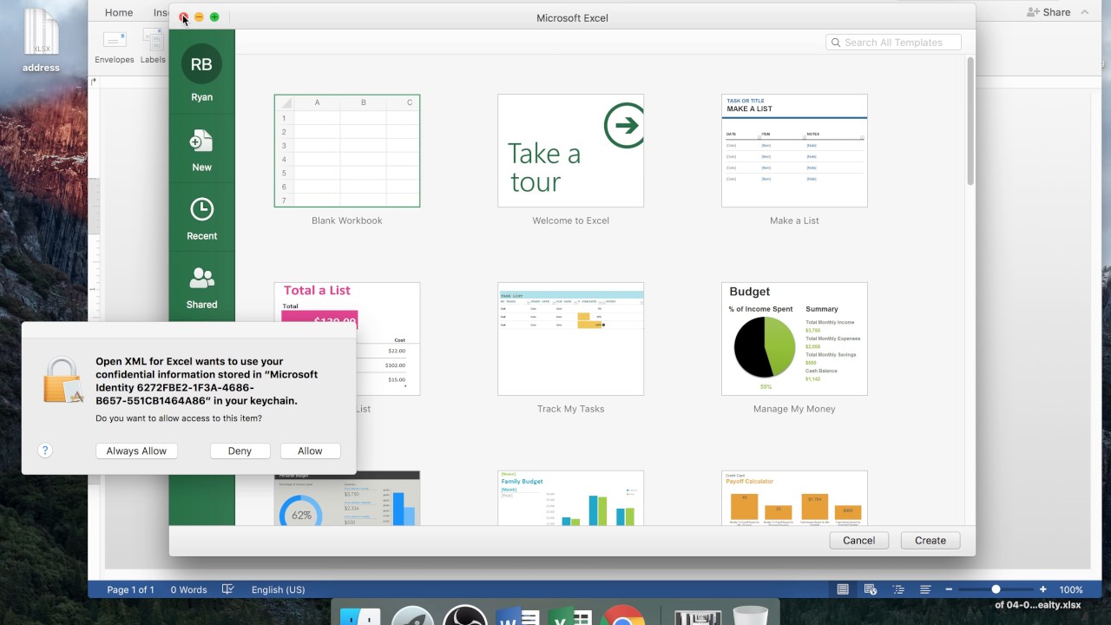
Task: Select the Welcome to Excel tour template
Action: [x=571, y=151]
